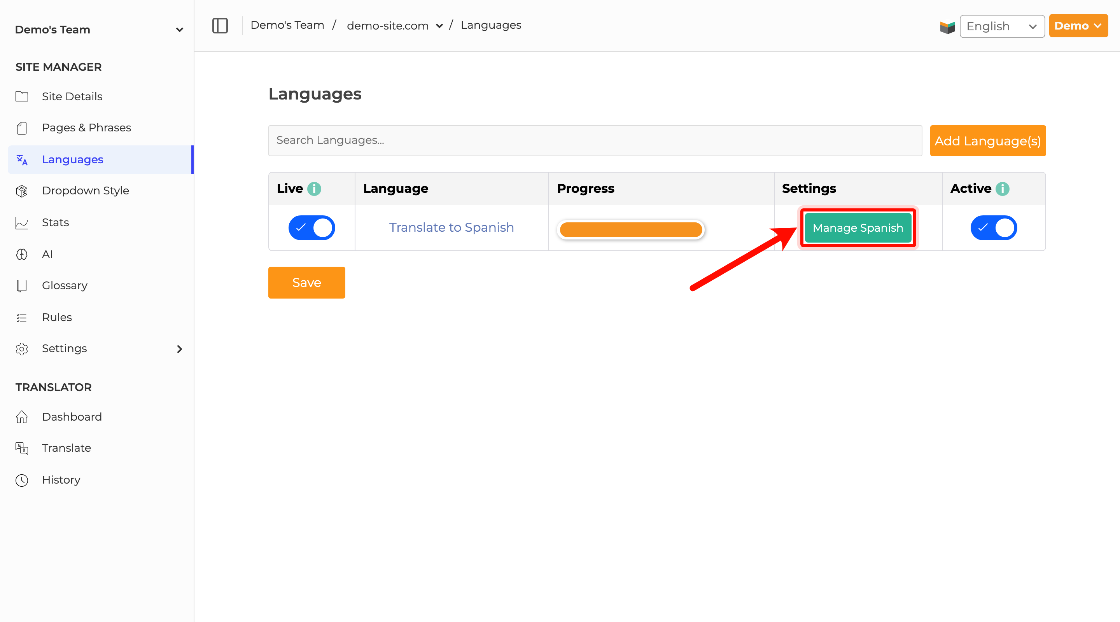Click the Rules list icon
1120x622 pixels.
click(x=22, y=318)
